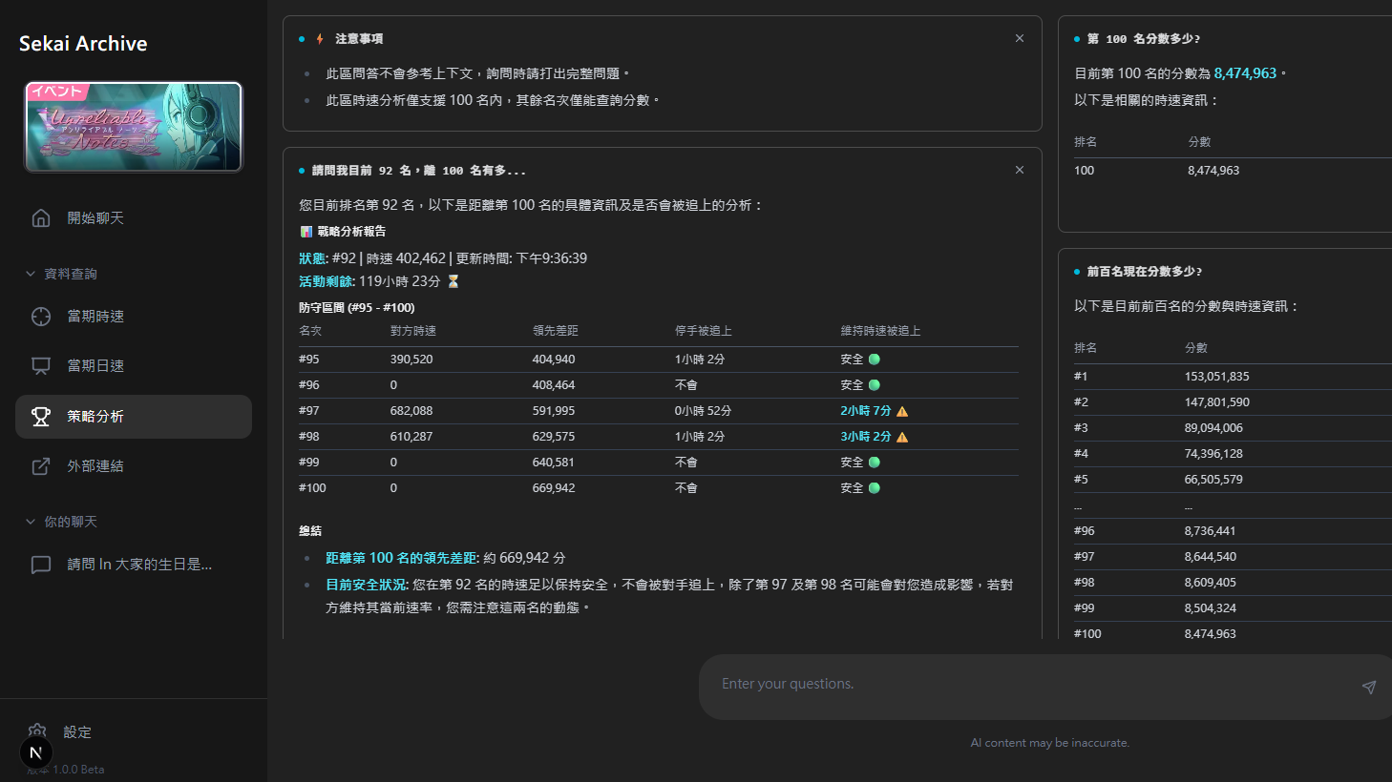Go to 當期日速 page
This screenshot has height=782, width=1392.
point(134,366)
